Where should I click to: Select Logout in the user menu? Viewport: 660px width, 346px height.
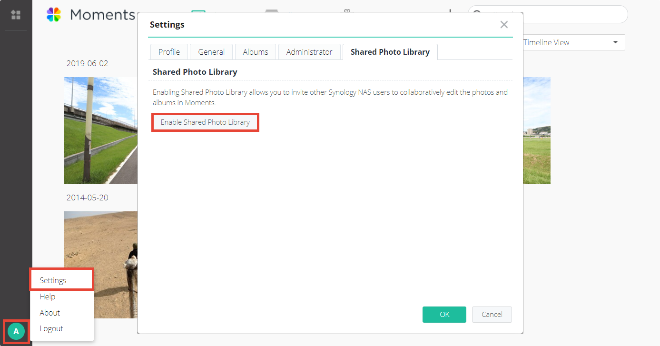coord(62,328)
